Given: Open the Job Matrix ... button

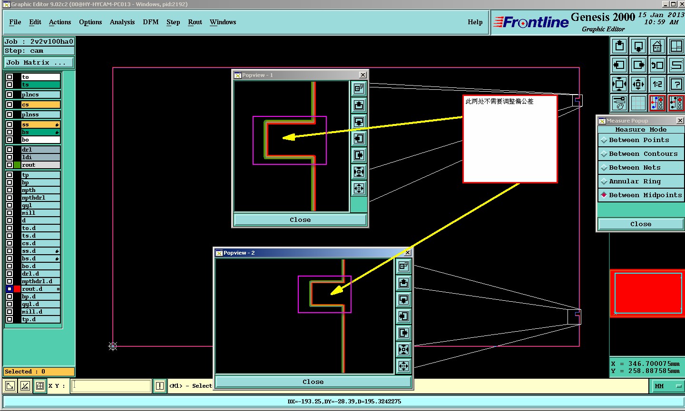Looking at the screenshot, I should pyautogui.click(x=39, y=63).
